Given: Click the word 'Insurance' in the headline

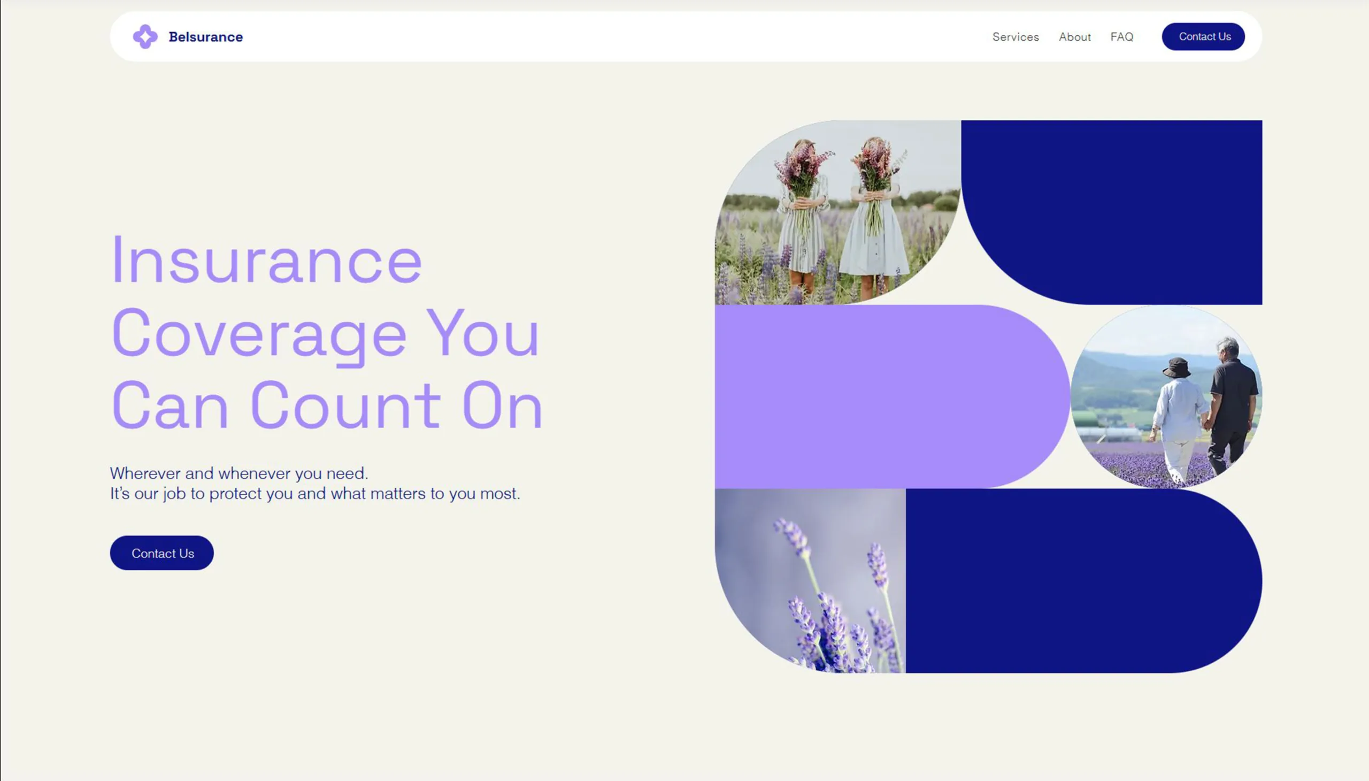Looking at the screenshot, I should point(267,260).
